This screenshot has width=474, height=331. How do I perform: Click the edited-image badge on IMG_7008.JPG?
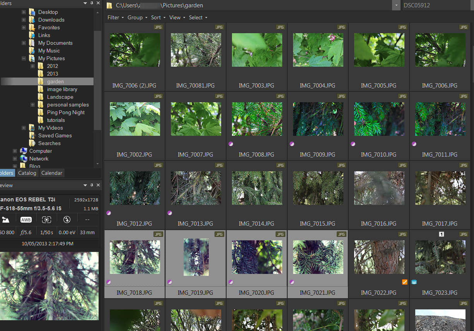(231, 144)
